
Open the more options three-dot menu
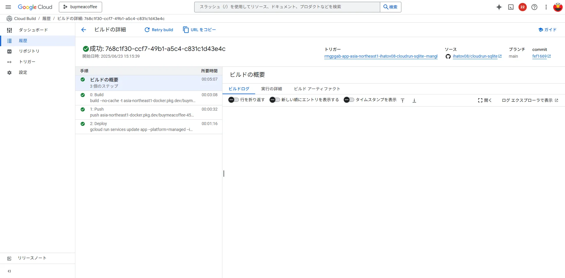(546, 7)
